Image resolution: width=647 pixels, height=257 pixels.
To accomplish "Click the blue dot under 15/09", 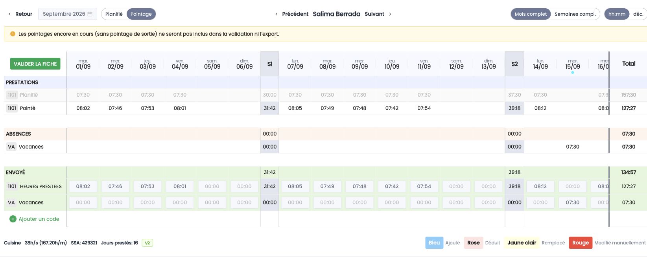I will coord(573,73).
